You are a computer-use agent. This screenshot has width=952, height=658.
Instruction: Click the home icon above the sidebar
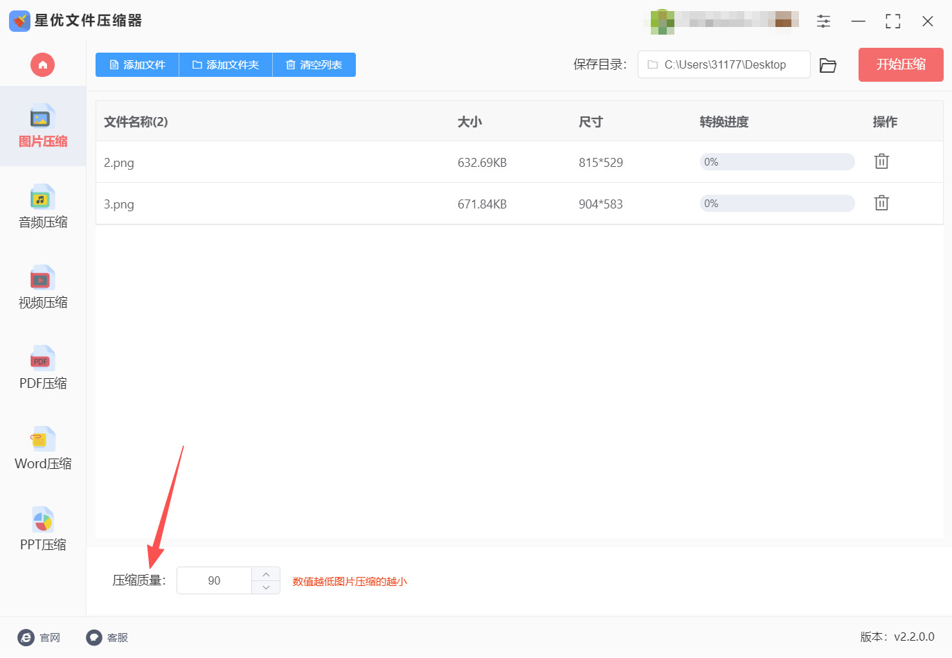42,64
